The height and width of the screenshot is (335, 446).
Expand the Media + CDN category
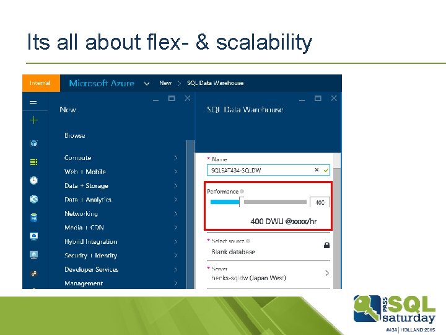point(121,227)
